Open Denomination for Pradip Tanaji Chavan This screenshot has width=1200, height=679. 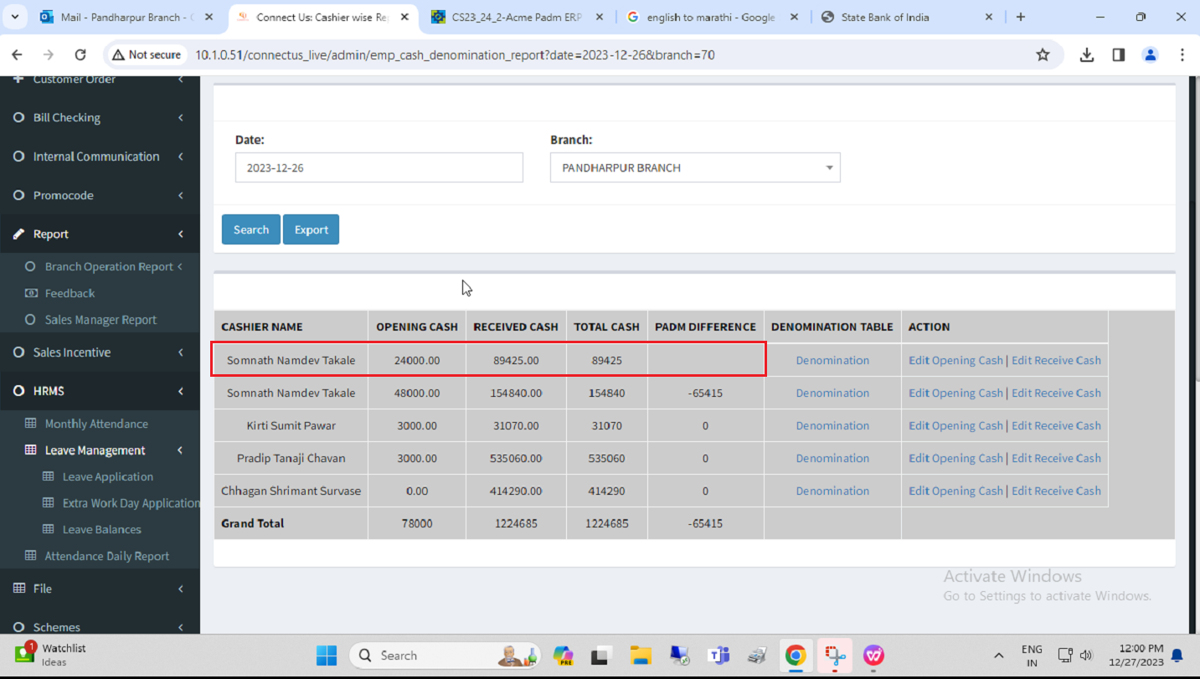832,458
